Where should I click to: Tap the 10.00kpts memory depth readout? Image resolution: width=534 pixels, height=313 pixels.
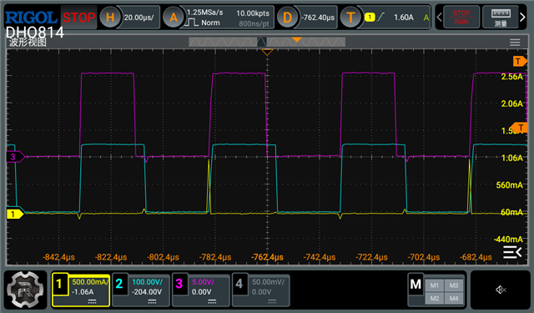252,13
